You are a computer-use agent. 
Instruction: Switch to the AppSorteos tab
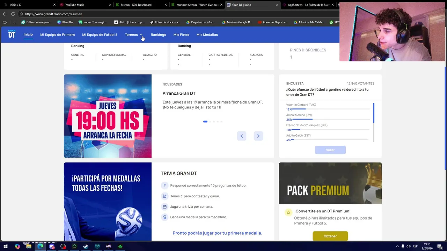[308, 5]
